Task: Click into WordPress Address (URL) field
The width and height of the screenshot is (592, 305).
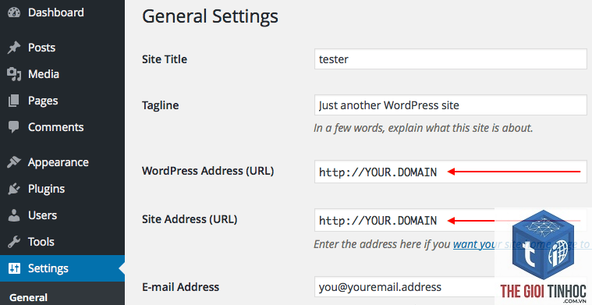Action: coord(450,172)
